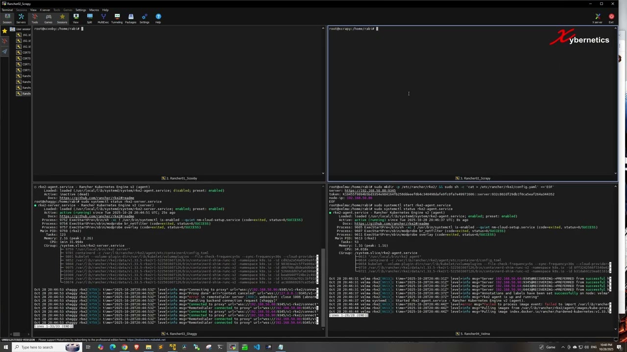Open the Help menu in menu bar
This screenshot has height=352, width=627.
105,10
